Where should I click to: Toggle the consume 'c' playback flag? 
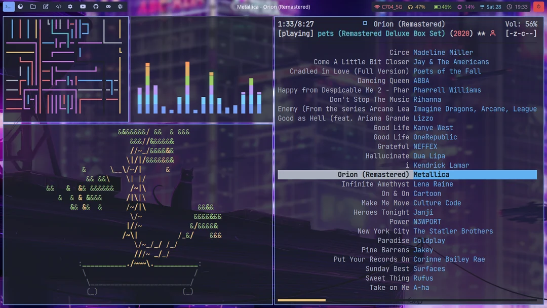coord(522,33)
